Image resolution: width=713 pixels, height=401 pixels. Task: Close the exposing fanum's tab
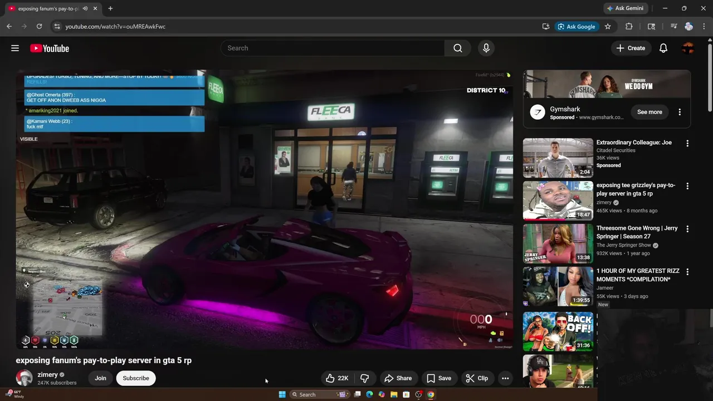[95, 8]
